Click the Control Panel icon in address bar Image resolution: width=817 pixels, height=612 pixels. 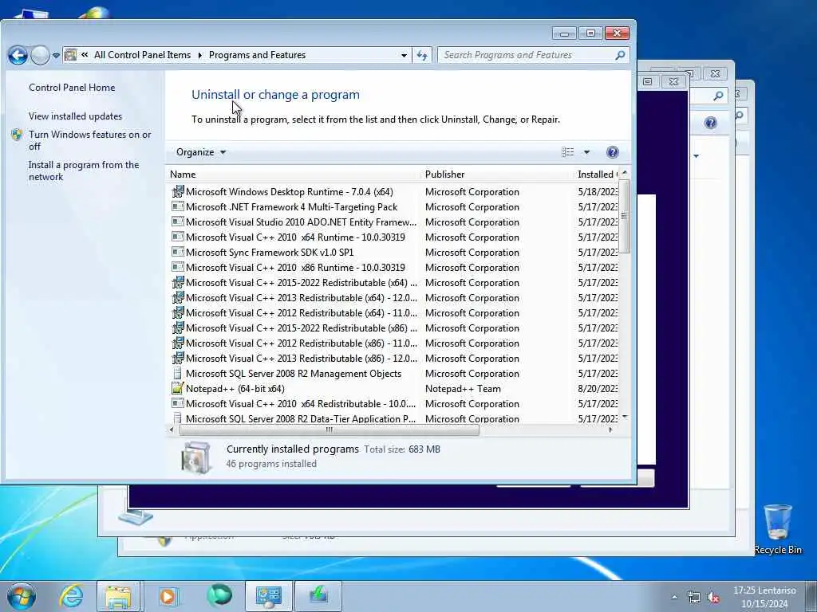71,55
